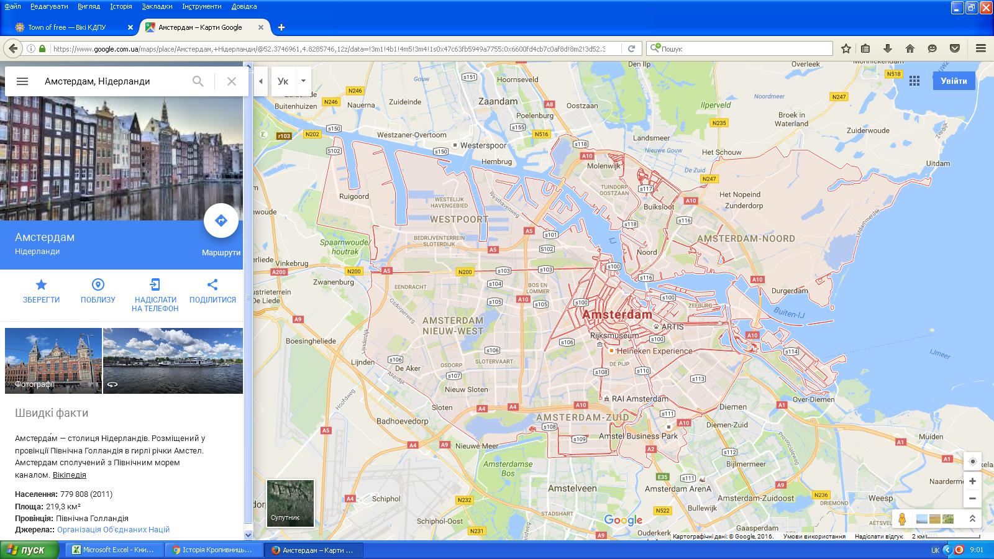This screenshot has width=994, height=559.
Task: Open a new browser tab
Action: [281, 27]
